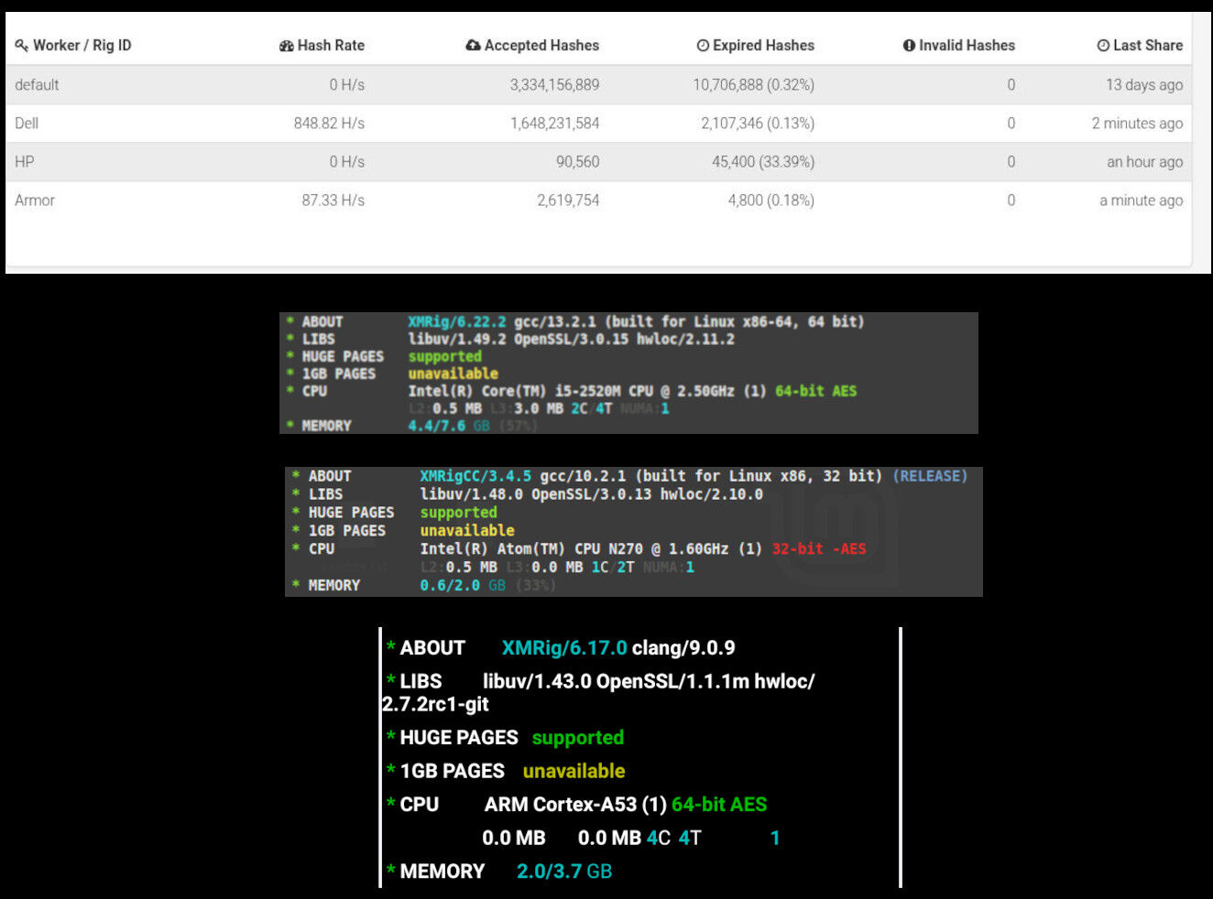Select the Dell worker name

[27, 124]
